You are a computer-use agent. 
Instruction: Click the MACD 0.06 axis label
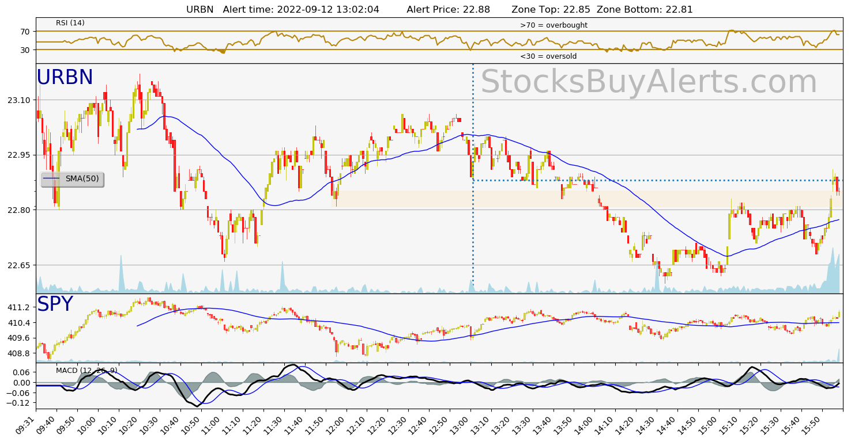pos(23,372)
